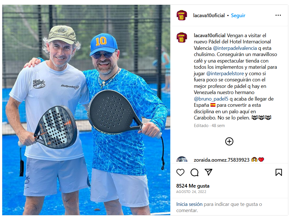View the list of 8524 Me gusta

pyautogui.click(x=193, y=186)
